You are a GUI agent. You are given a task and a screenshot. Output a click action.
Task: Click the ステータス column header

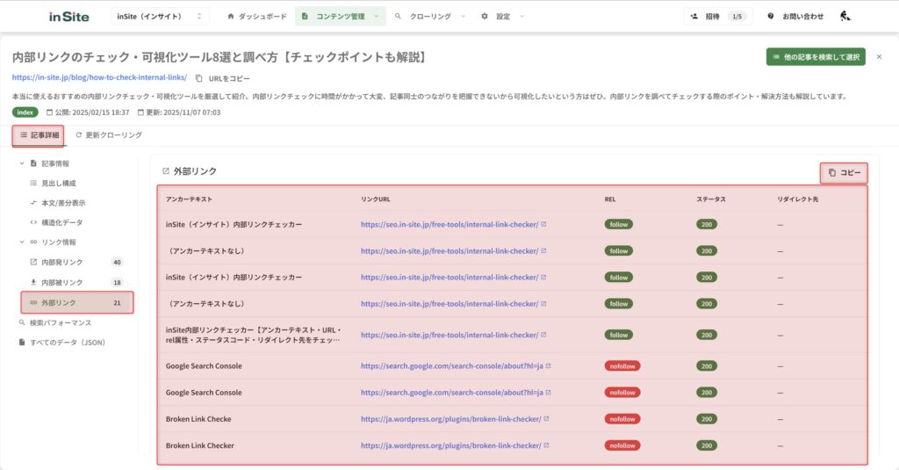pos(711,199)
